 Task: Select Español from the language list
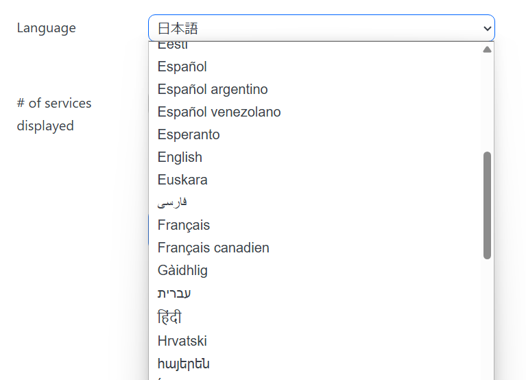click(182, 67)
